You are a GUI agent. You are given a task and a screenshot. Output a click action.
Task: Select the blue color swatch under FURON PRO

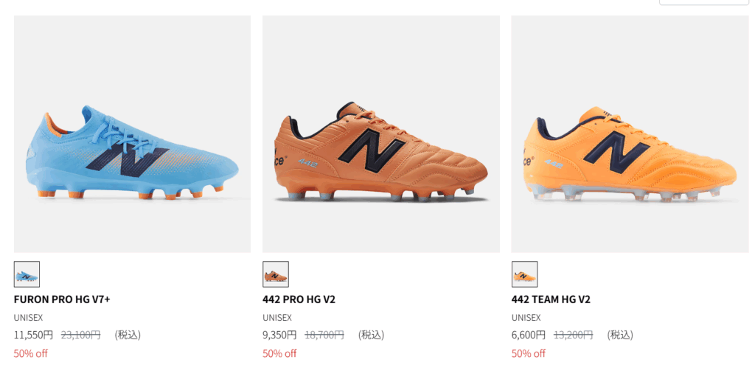click(x=27, y=274)
